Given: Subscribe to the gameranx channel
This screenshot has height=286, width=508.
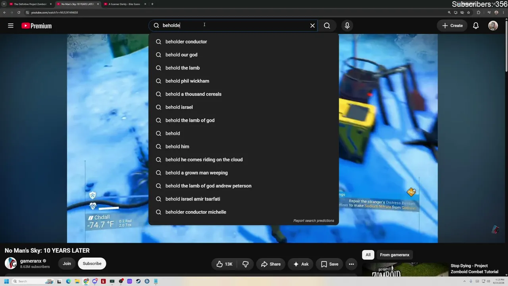Looking at the screenshot, I should (x=92, y=263).
